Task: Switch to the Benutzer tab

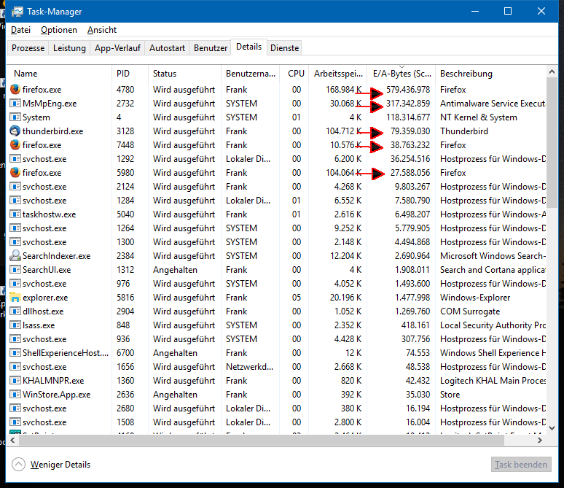Action: click(211, 48)
